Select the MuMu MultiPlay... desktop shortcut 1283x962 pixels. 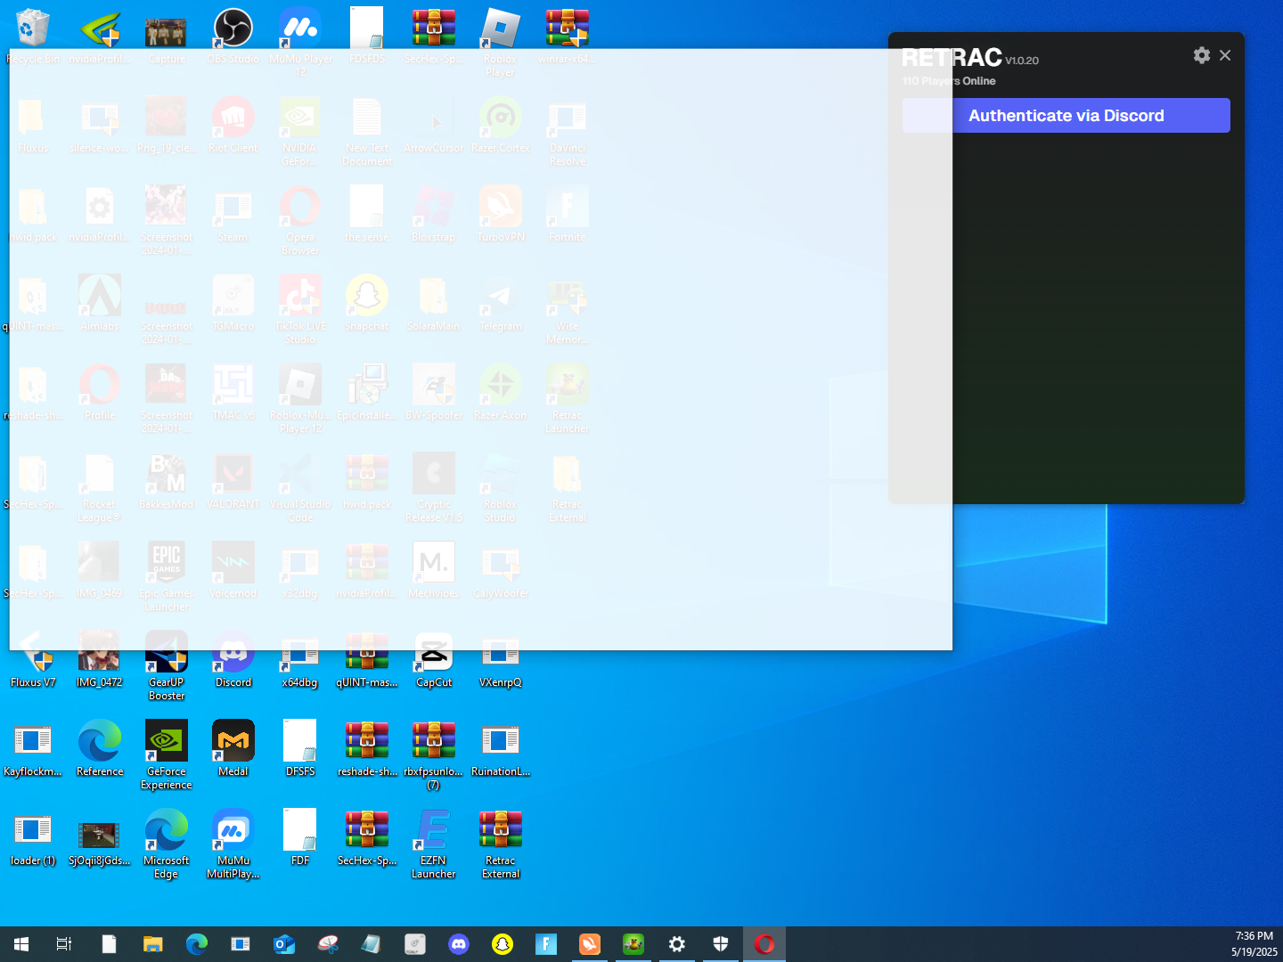coord(233,844)
